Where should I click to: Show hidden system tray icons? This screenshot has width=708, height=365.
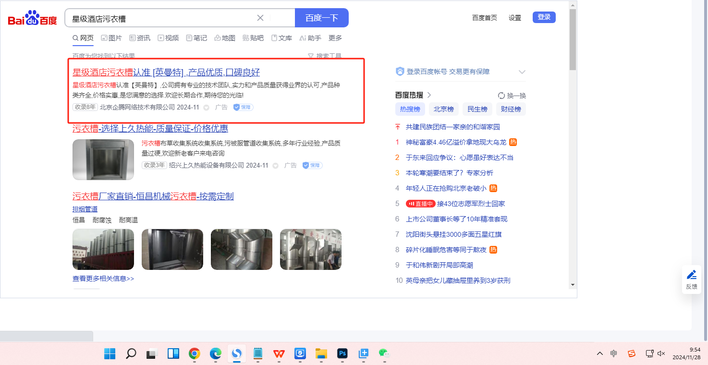600,353
